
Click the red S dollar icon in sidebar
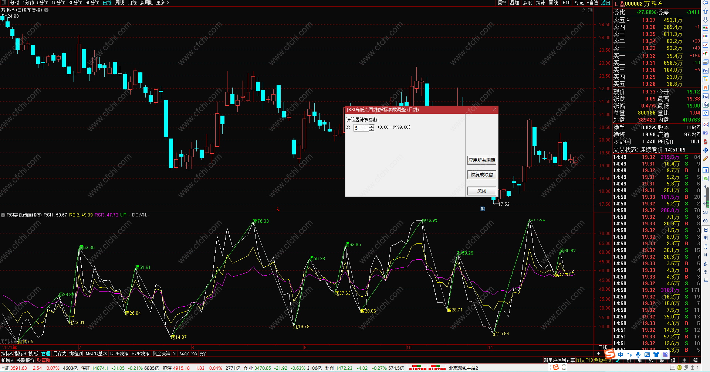(x=705, y=141)
